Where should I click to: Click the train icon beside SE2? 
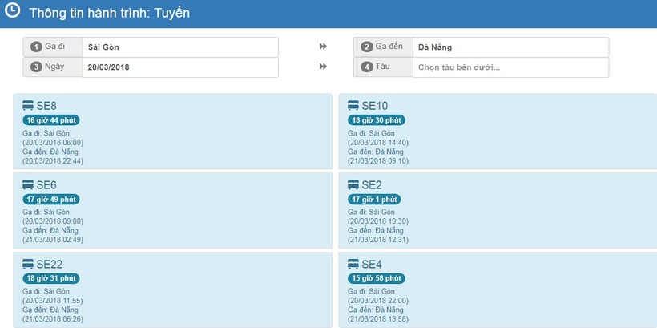pyautogui.click(x=353, y=184)
